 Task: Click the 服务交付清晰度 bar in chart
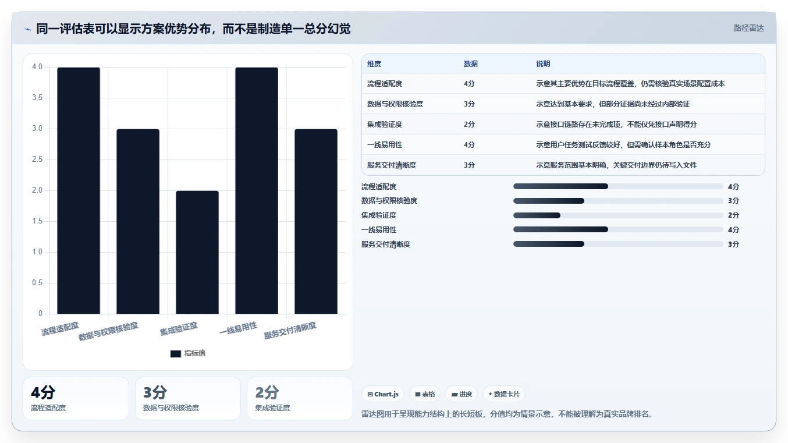click(x=316, y=221)
